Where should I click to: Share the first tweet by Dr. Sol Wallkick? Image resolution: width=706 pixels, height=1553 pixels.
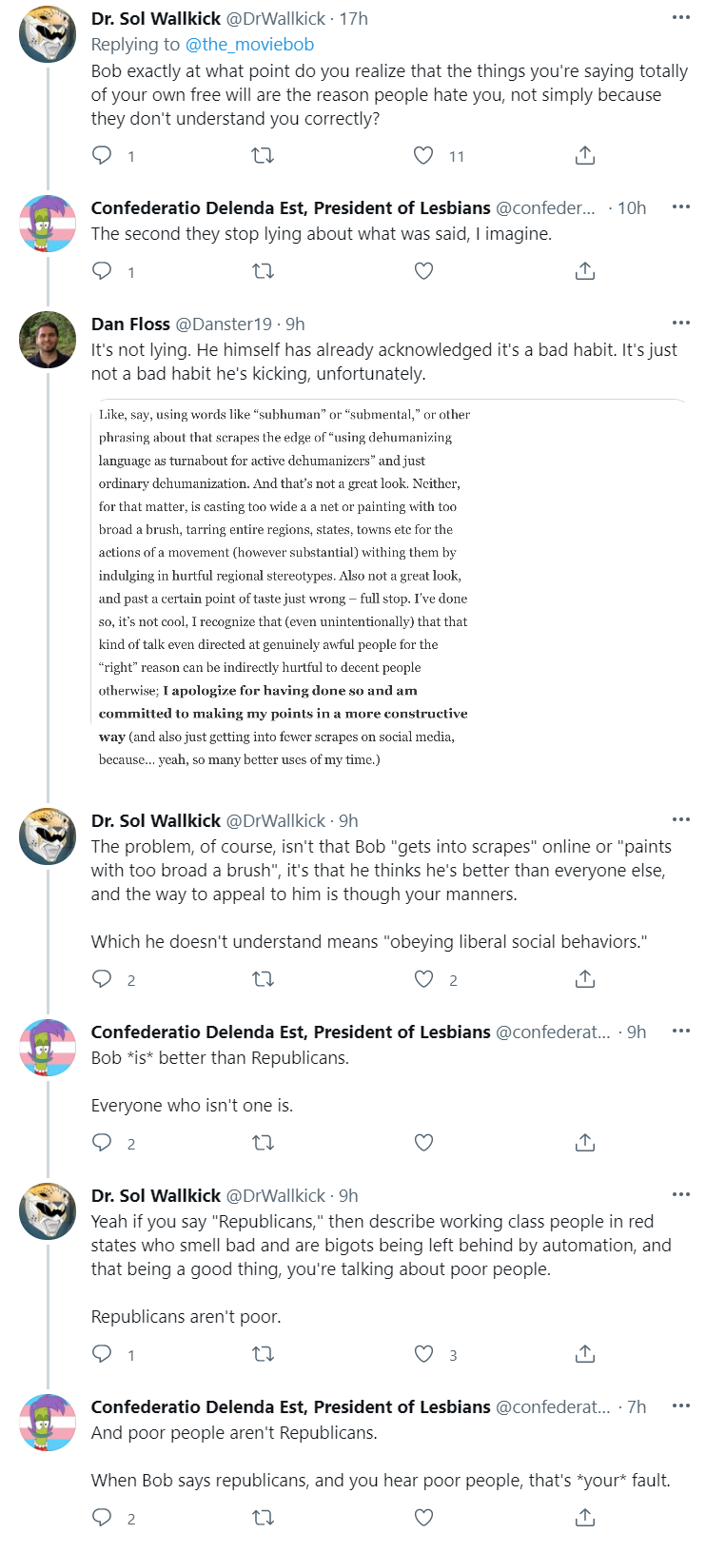(585, 155)
